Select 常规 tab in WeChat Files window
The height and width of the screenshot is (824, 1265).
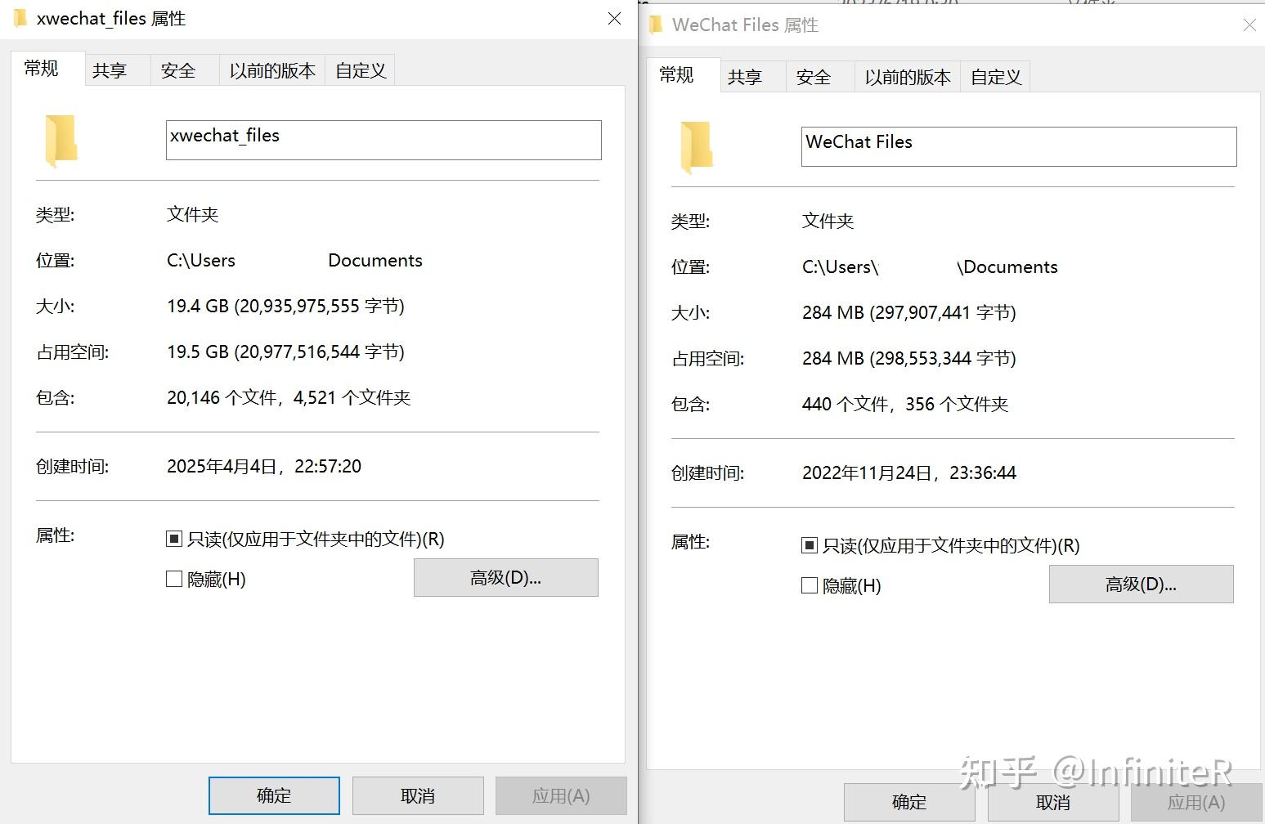[x=683, y=75]
